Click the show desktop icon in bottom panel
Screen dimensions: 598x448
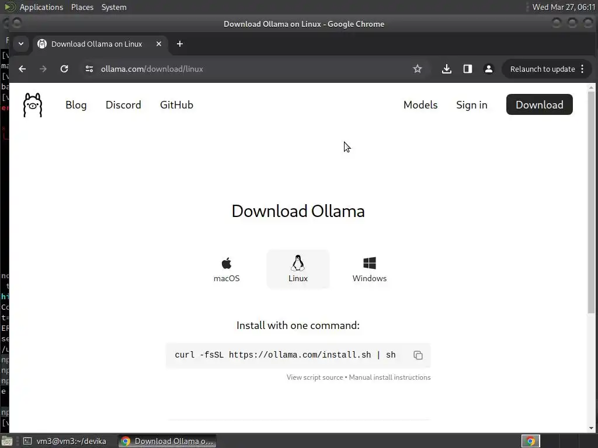pyautogui.click(x=7, y=441)
